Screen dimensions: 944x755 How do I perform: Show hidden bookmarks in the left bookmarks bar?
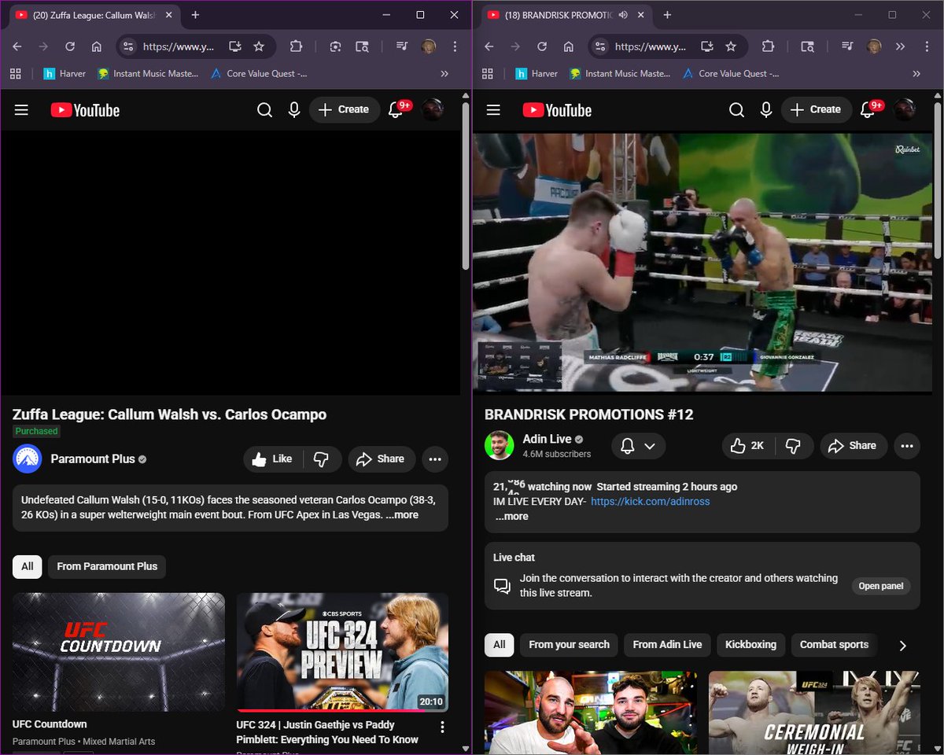(444, 73)
